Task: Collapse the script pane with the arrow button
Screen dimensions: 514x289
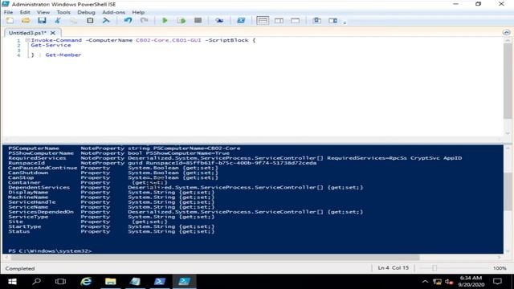Action: point(506,32)
